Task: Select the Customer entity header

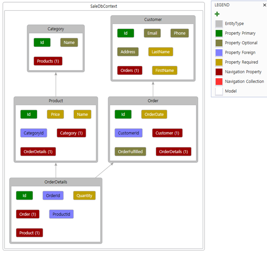Action: coord(153,20)
